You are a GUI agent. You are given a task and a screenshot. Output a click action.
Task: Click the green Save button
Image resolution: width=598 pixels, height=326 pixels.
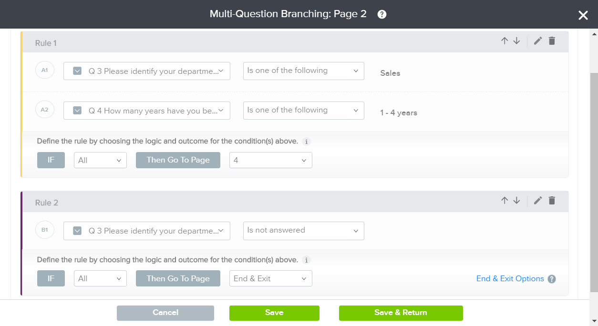[x=274, y=313]
